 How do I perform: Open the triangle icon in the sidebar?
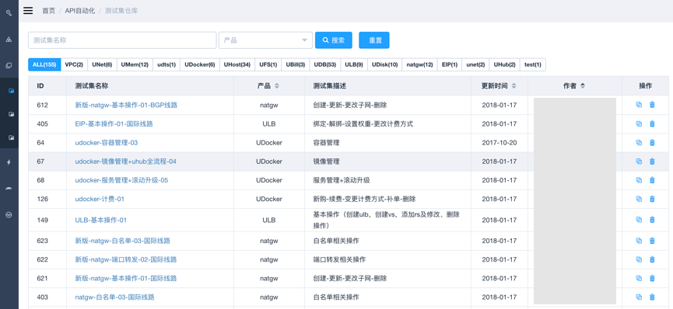pos(9,40)
